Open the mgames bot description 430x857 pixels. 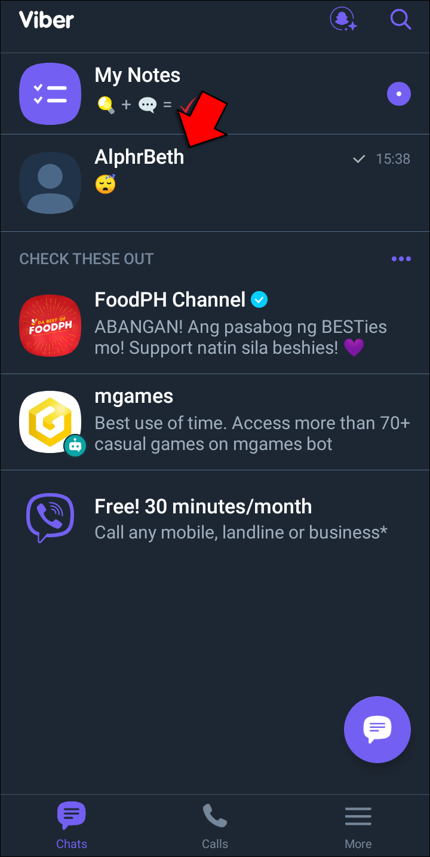(252, 433)
